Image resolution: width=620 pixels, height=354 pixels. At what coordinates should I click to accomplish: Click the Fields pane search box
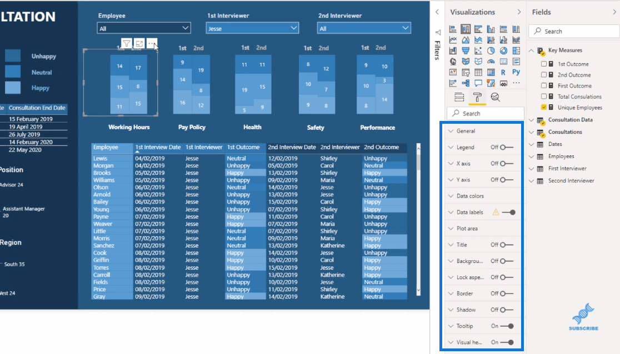click(574, 31)
